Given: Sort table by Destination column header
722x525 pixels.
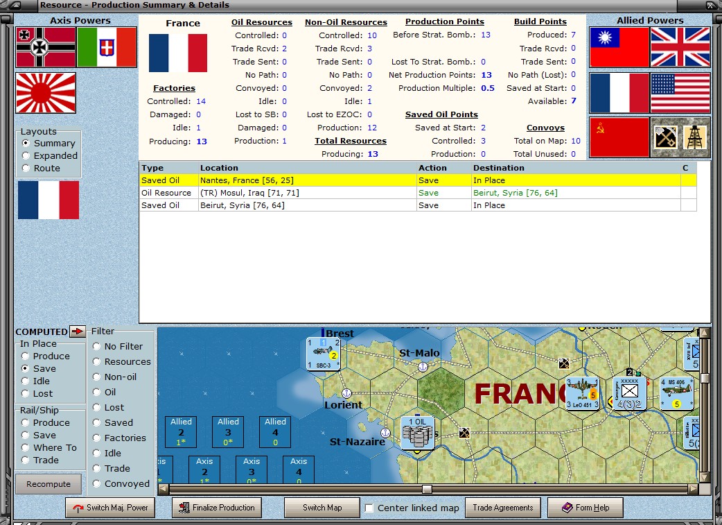Looking at the screenshot, I should (x=576, y=168).
